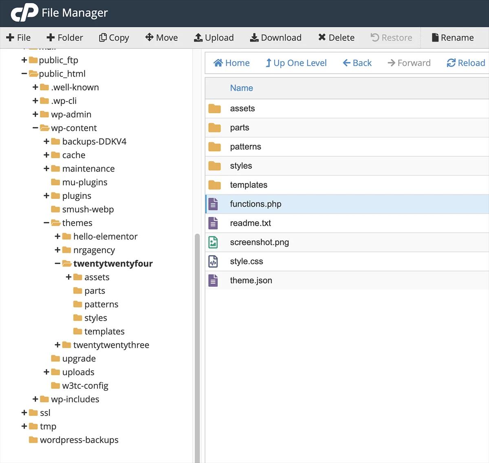489x463 pixels.
Task: Select the styles folder icon in file list
Action: tap(214, 166)
